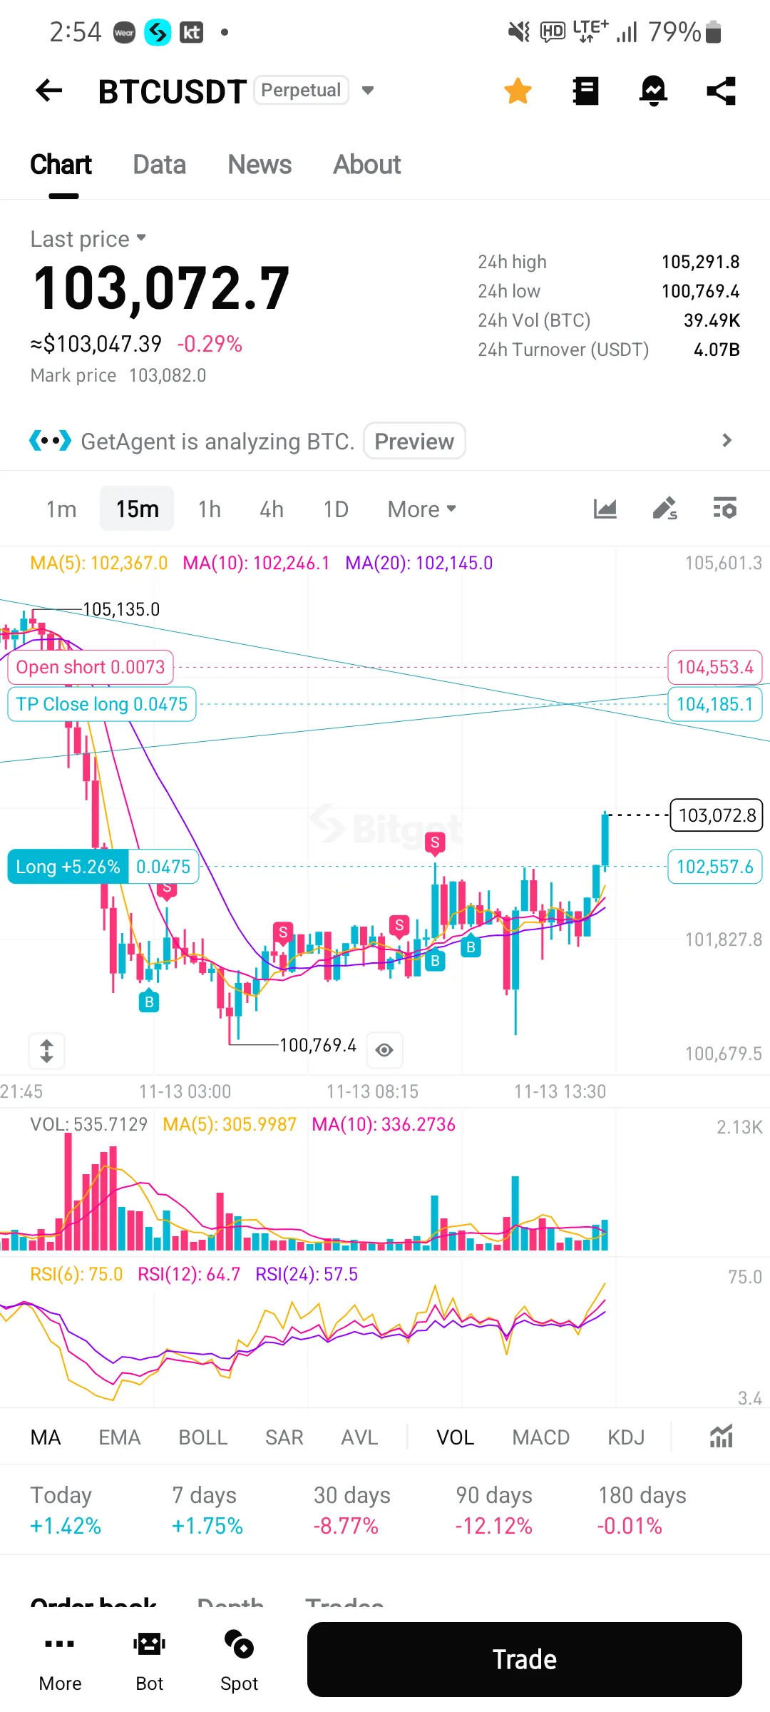Expand the More timeframes dropdown
This screenshot has height=1712, width=770.
(x=421, y=509)
